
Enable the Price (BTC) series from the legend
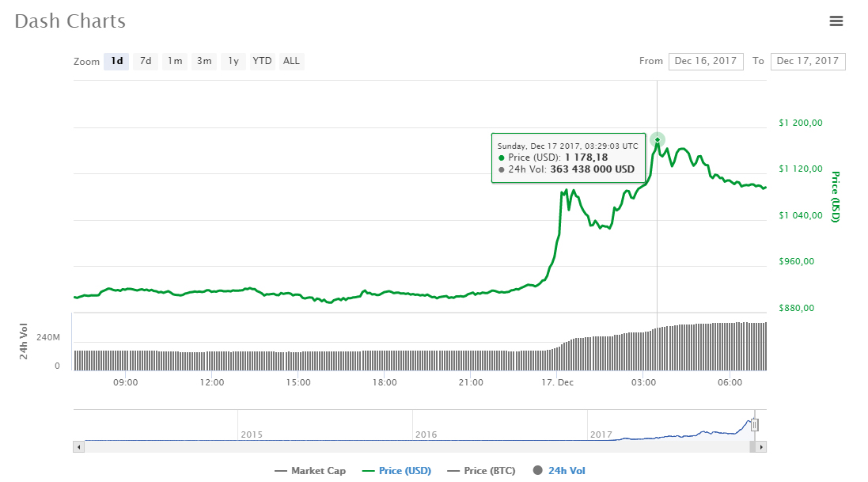point(480,470)
